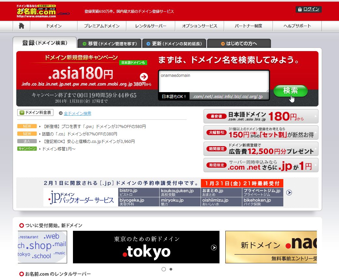Switch to 移管(ドメイン管理を移す) tab
This screenshot has width=339, height=278.
109,43
